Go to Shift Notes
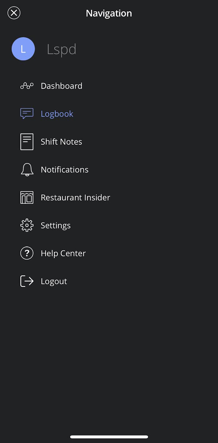 pos(61,142)
